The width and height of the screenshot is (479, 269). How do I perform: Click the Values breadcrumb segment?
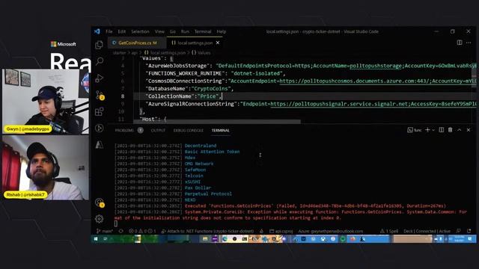click(x=201, y=53)
